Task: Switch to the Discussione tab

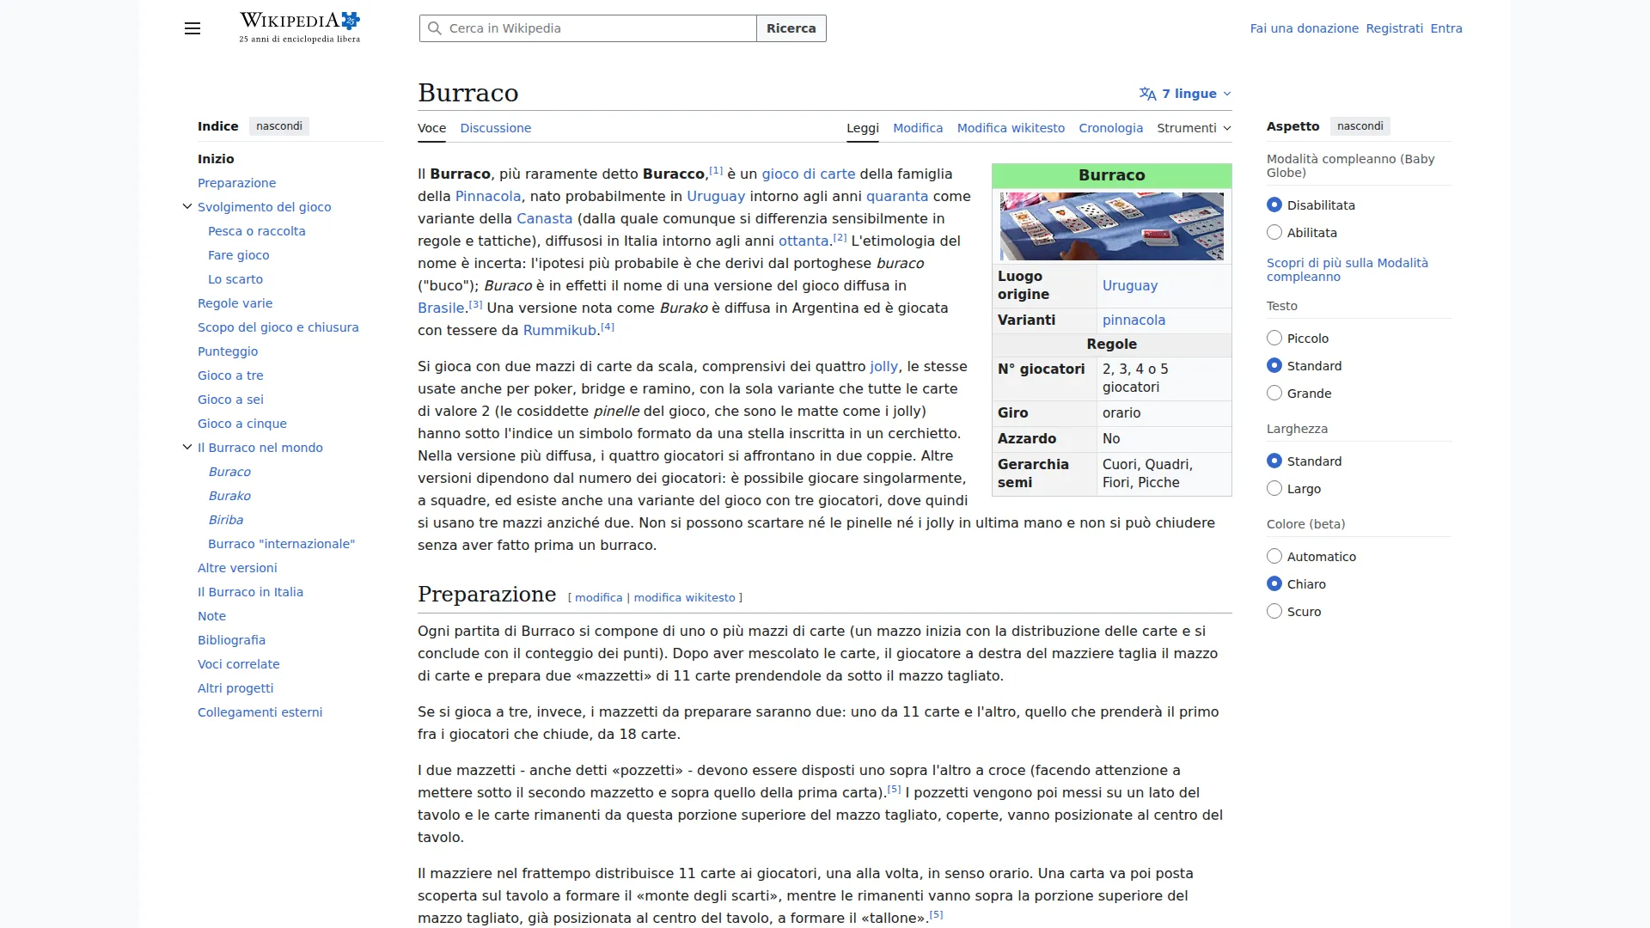Action: [496, 128]
